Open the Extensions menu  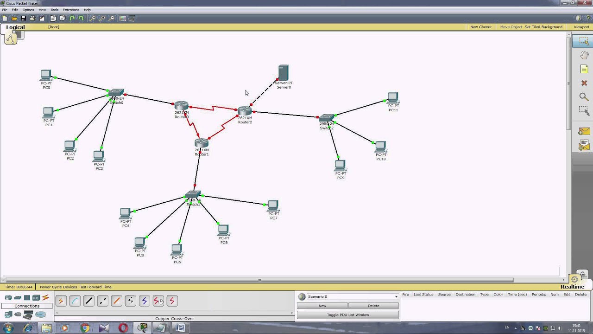(x=71, y=10)
